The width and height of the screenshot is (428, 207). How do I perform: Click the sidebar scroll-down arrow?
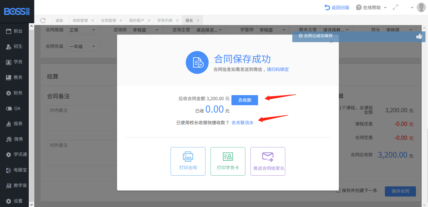(x=31, y=205)
